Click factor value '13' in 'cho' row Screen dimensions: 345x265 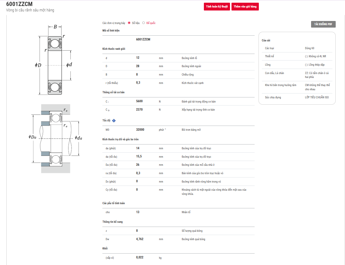click(x=138, y=212)
